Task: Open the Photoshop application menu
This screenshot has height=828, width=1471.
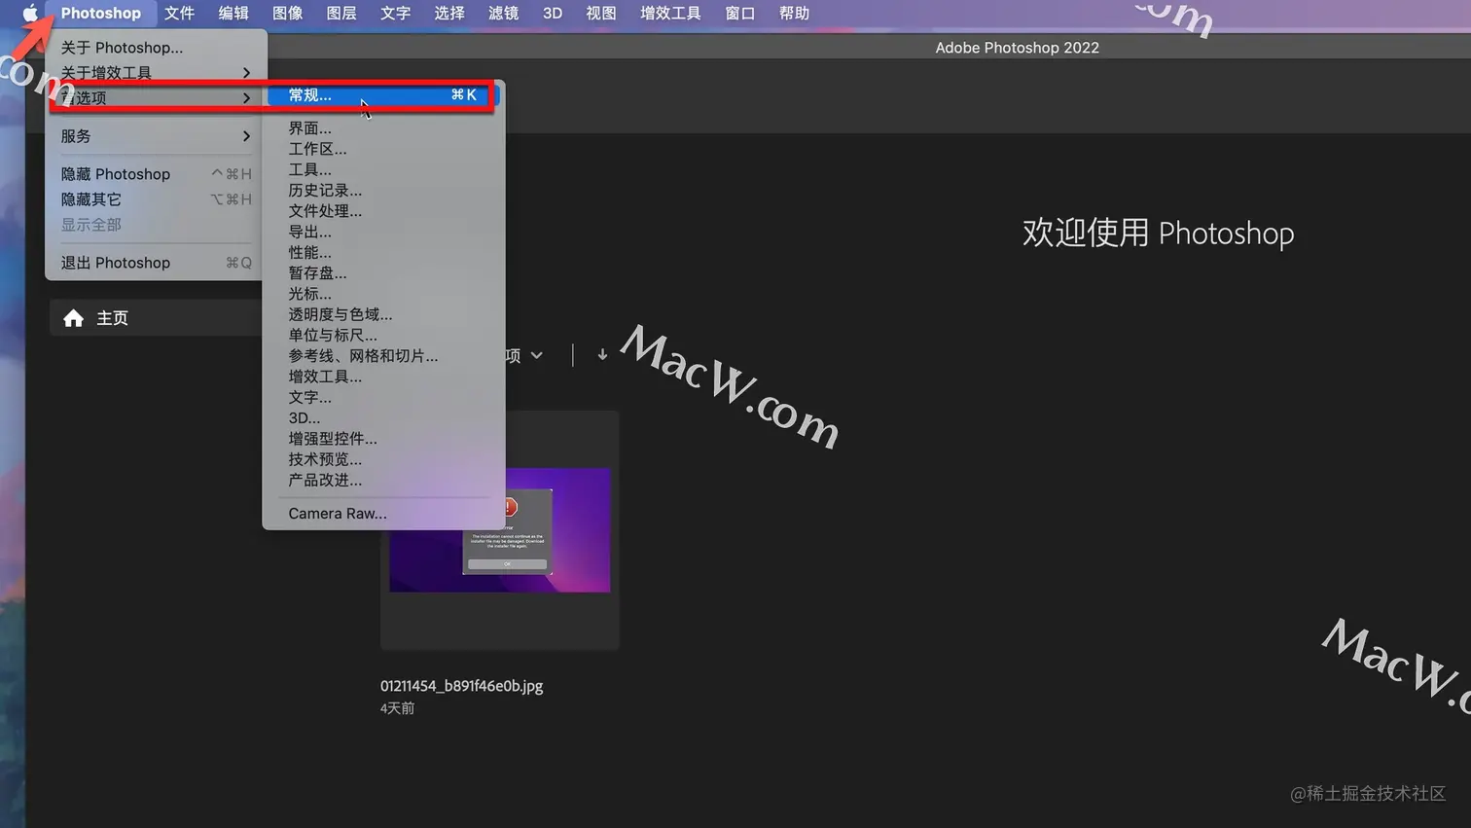Action: click(x=101, y=13)
